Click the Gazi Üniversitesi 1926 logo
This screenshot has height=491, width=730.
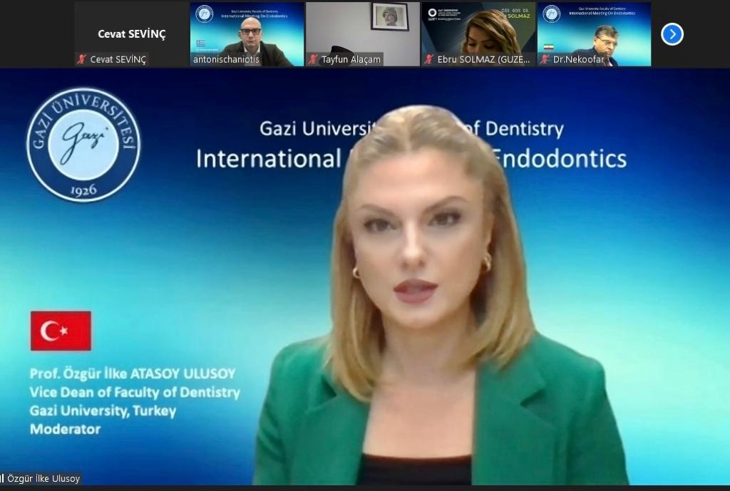tap(83, 145)
